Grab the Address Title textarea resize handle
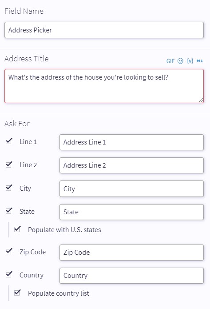 201,100
